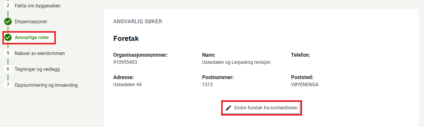424x127 pixels.
Task: Click the step 6 number circle
Action: (x=8, y=69)
